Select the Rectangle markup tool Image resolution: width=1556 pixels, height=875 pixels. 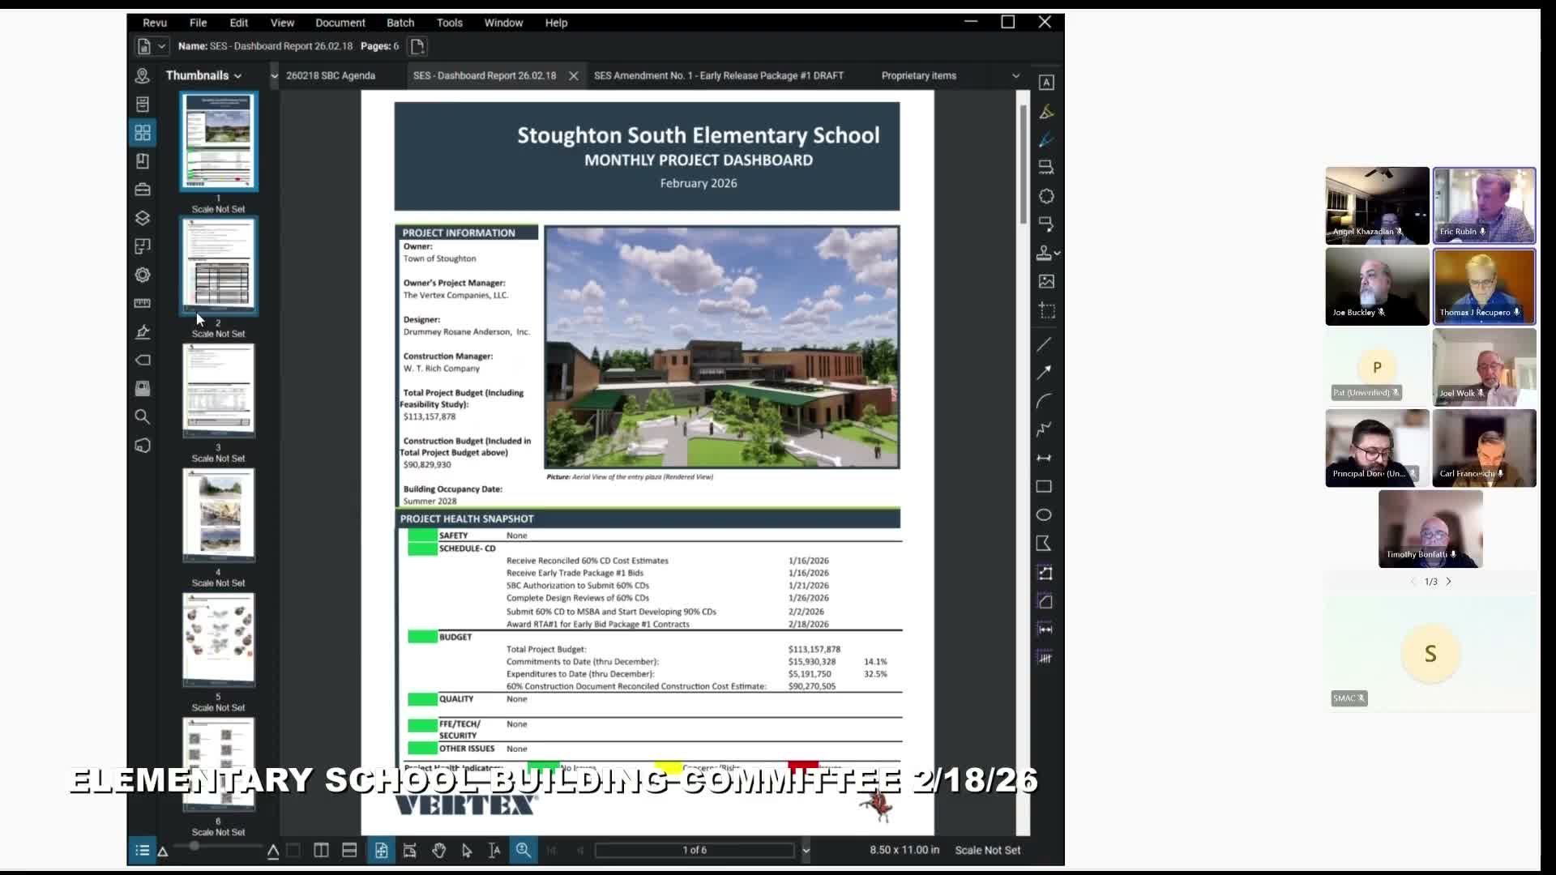1044,487
